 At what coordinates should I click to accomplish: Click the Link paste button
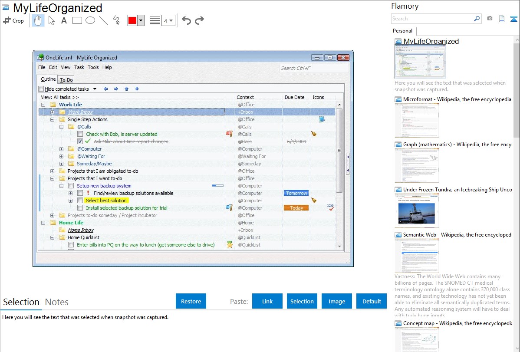coord(267,301)
